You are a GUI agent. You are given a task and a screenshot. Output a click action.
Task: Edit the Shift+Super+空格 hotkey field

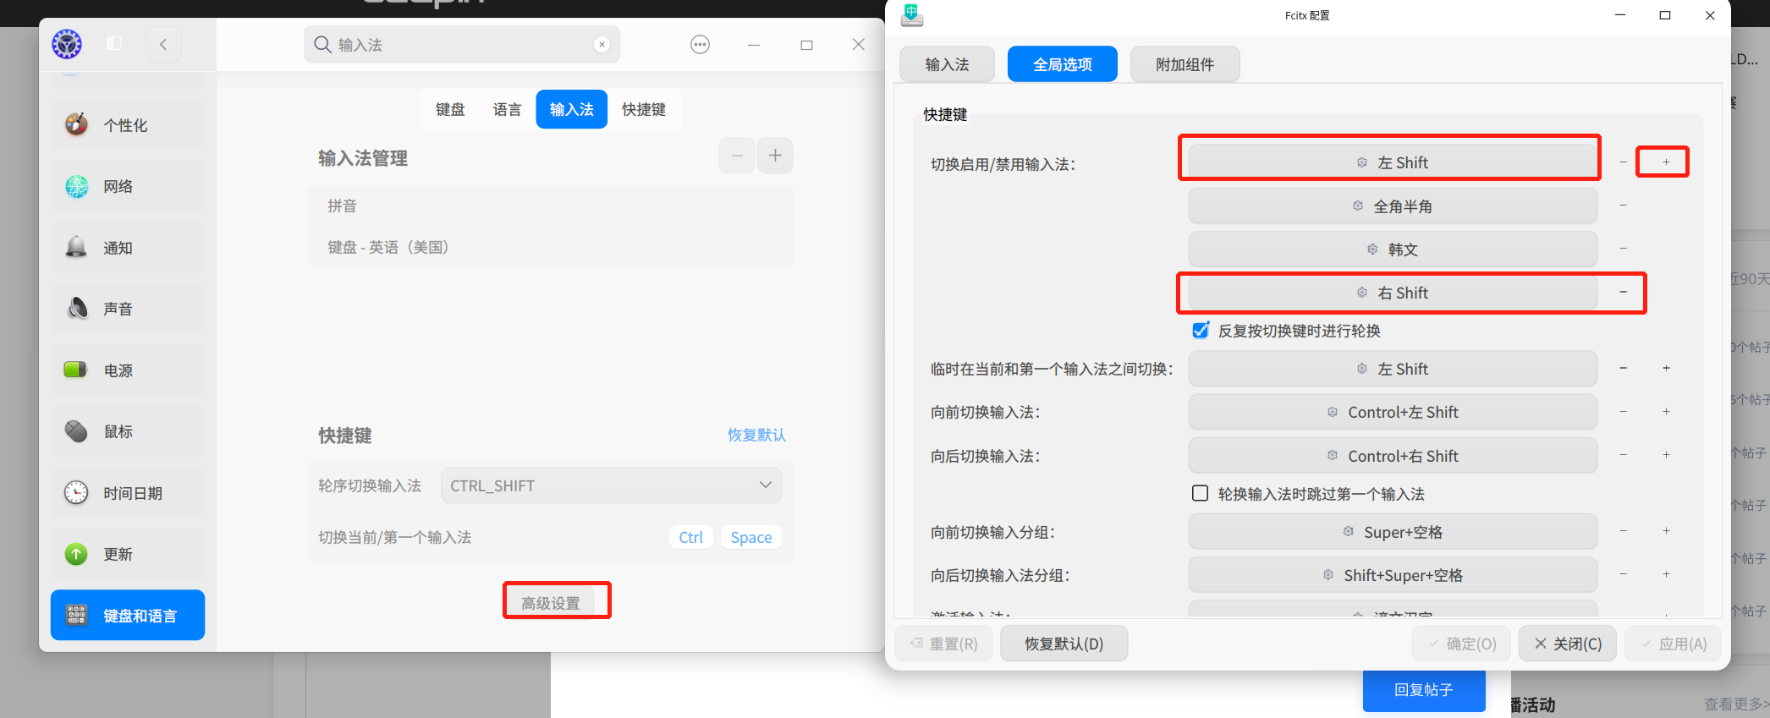1393,575
